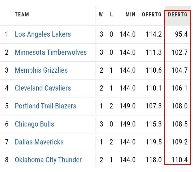Sort by the MIN column header
Image resolution: width=193 pixels, height=172 pixels.
coord(130,14)
